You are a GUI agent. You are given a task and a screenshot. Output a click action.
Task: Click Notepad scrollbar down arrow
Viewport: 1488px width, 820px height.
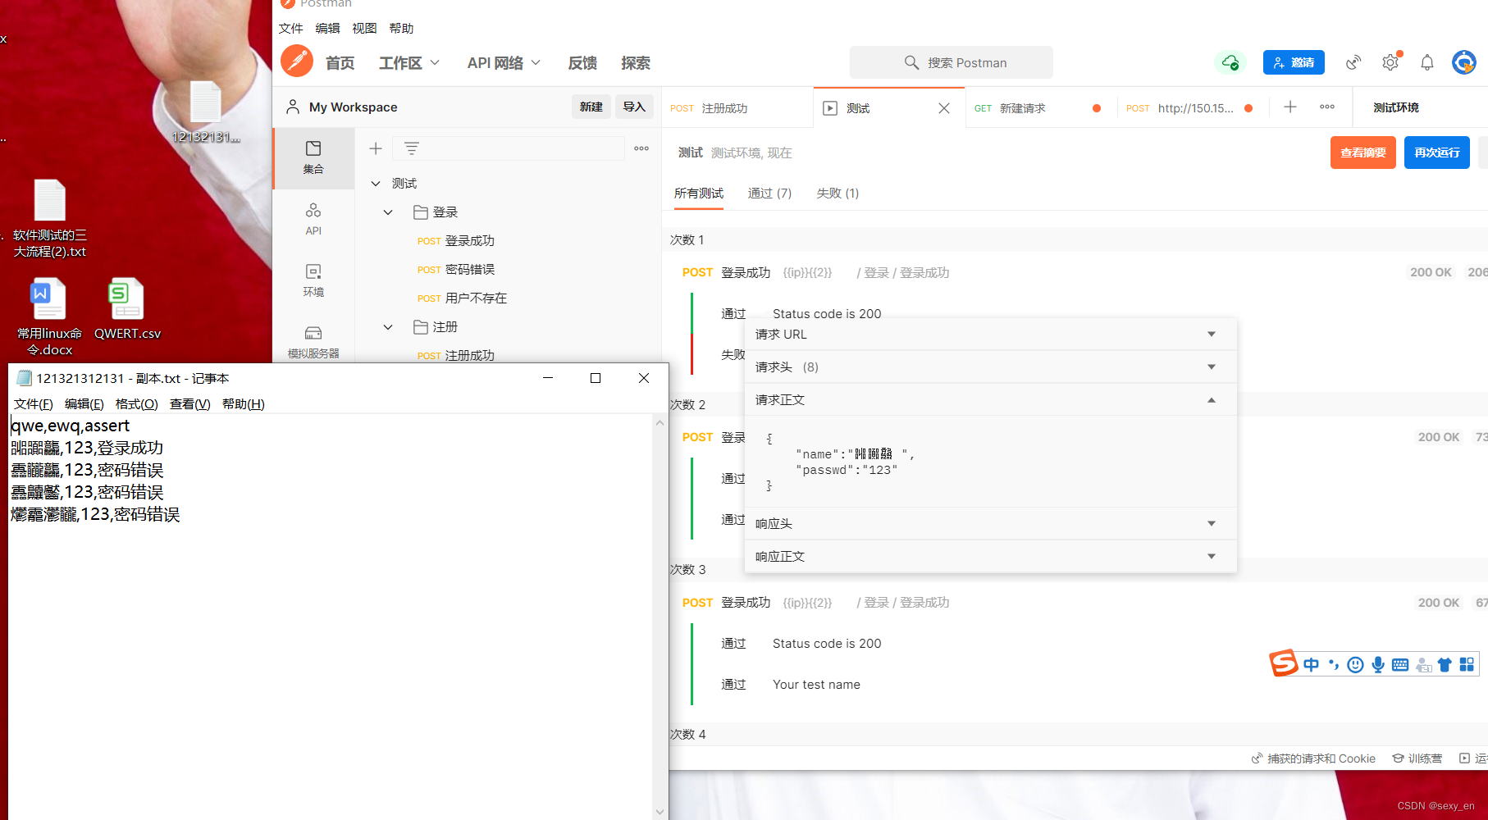coord(660,812)
